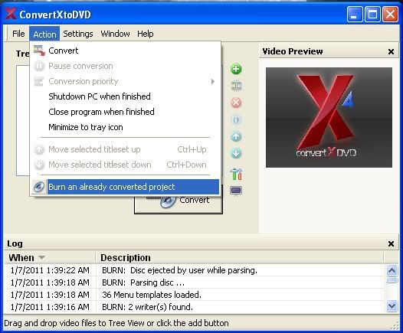
Task: Click the red remove item icon
Action: pos(236,103)
